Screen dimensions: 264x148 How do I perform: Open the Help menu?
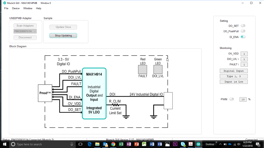pyautogui.click(x=39, y=8)
